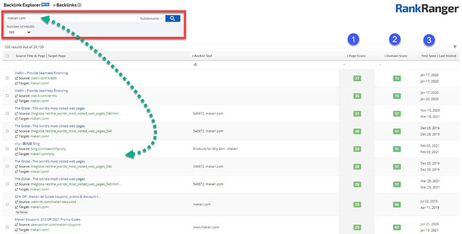This screenshot has height=234, width=462.
Task: Open the Number of results dropdown
Action: pyautogui.click(x=20, y=32)
